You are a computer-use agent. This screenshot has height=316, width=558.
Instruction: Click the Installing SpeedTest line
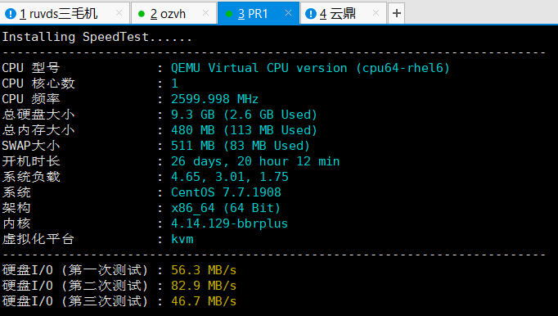pos(97,37)
